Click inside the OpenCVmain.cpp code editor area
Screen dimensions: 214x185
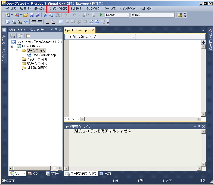[x=135, y=78]
